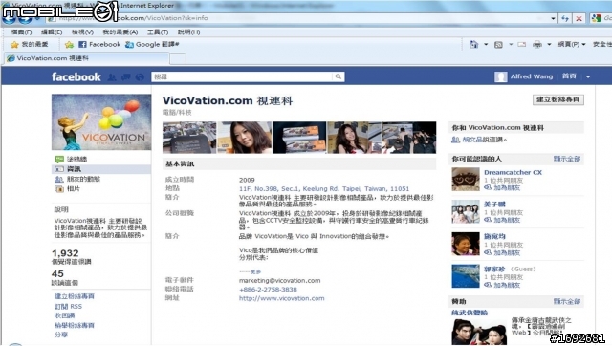
Task: Click the printer icon in command bar
Action: point(537,45)
